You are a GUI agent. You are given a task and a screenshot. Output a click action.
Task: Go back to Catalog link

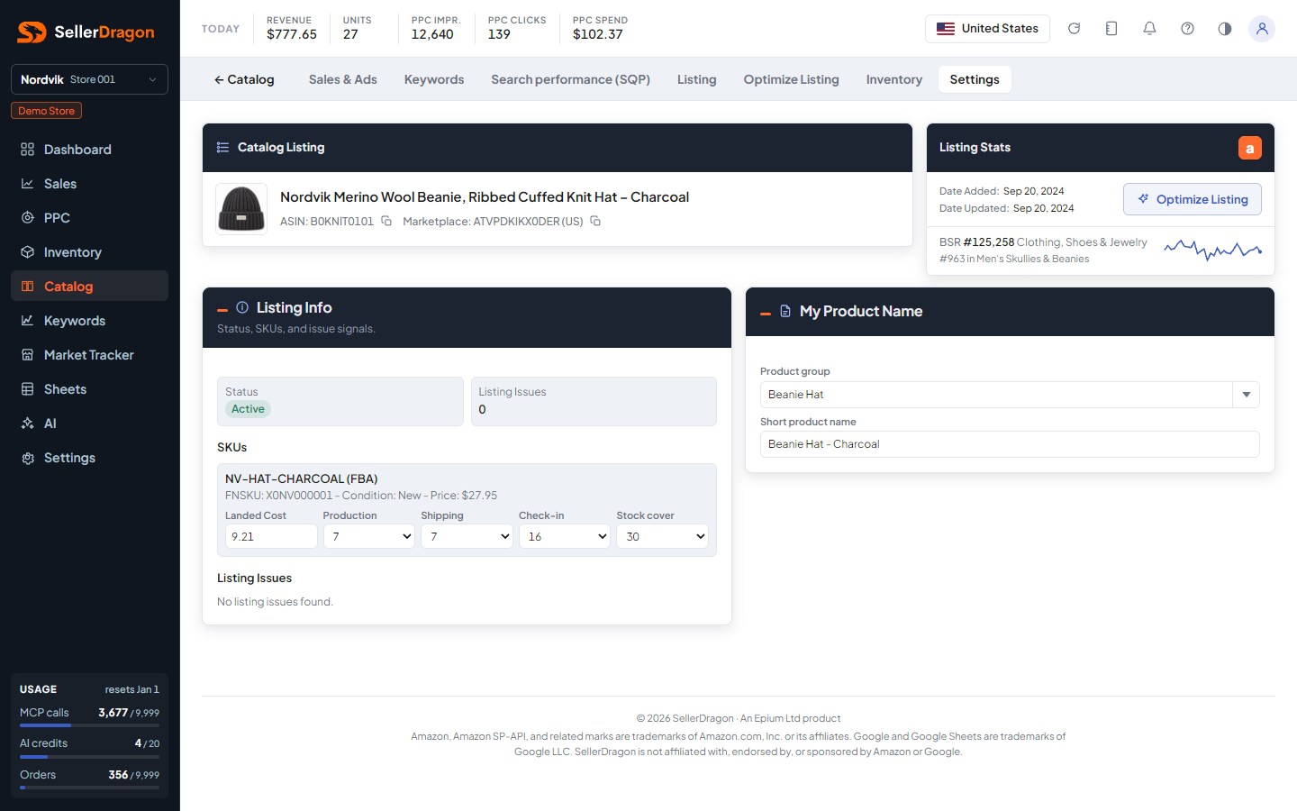click(x=244, y=79)
